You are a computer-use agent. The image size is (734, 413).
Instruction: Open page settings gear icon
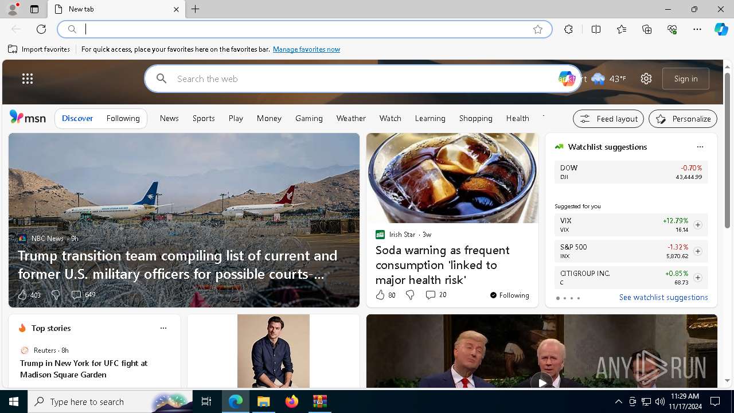point(646,79)
